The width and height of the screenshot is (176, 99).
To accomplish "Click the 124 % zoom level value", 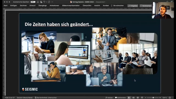I will [164, 98].
